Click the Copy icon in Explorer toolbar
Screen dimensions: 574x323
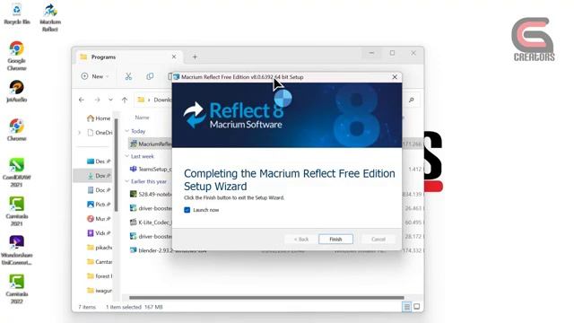(150, 76)
